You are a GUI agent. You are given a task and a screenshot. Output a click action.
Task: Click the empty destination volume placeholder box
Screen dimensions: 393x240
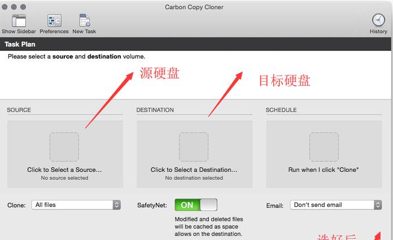click(x=194, y=147)
